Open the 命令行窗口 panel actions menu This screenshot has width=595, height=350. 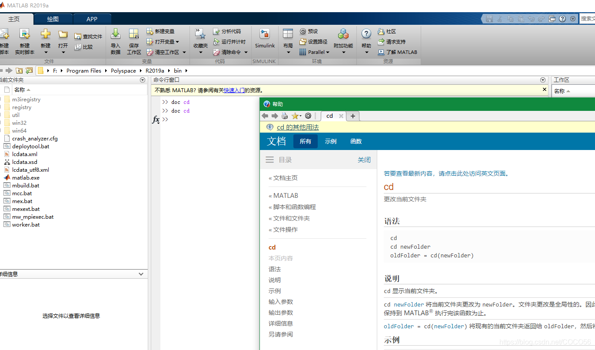(x=542, y=80)
